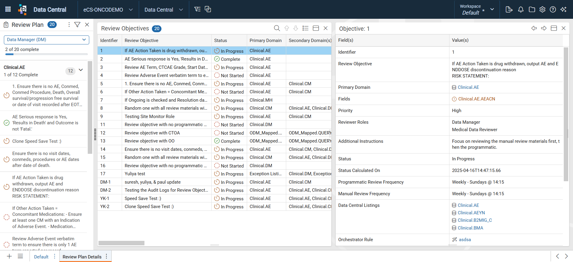Open the apps grid launcher
The height and width of the screenshot is (262, 573).
pyautogui.click(x=8, y=9)
